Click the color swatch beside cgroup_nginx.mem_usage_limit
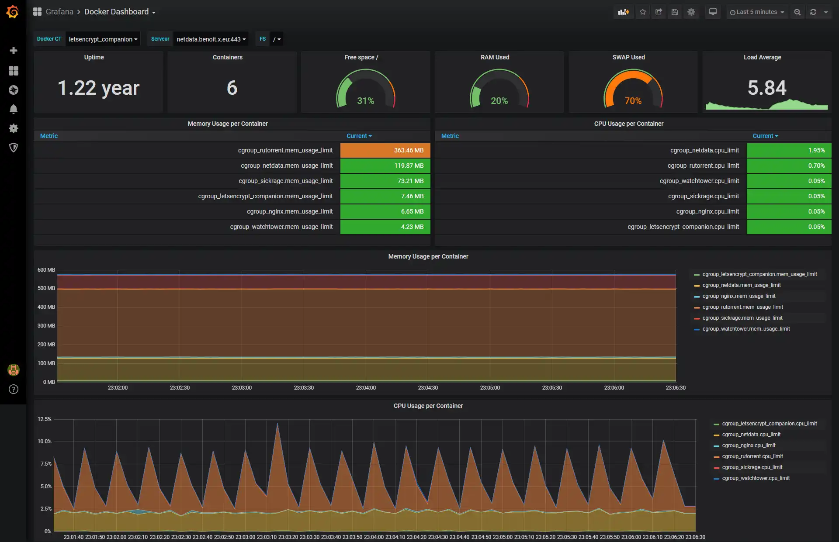The width and height of the screenshot is (839, 542). coord(697,296)
